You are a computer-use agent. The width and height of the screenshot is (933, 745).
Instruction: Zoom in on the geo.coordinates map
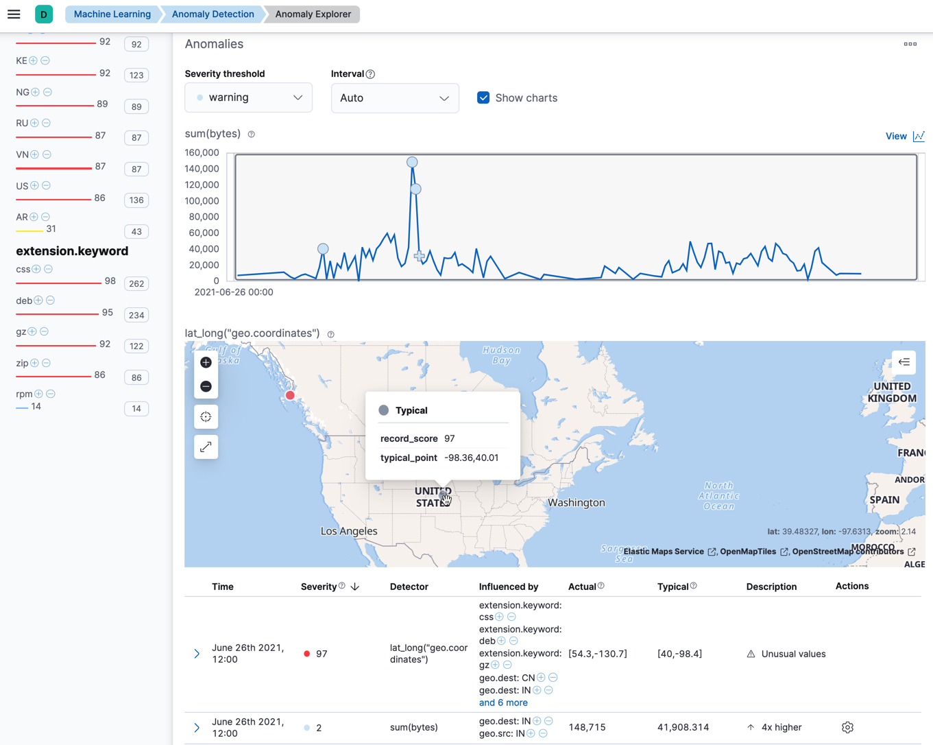point(206,362)
